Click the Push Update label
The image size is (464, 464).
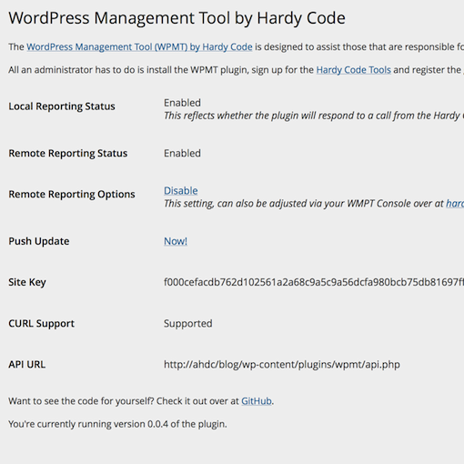point(39,241)
